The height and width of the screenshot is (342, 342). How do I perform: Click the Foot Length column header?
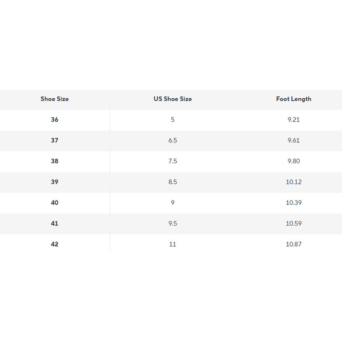pyautogui.click(x=294, y=99)
